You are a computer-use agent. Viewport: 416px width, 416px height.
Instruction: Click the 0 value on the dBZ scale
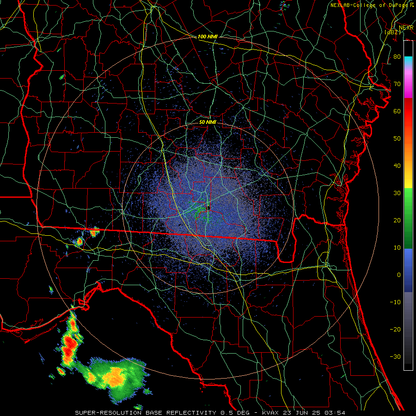[x=399, y=275]
